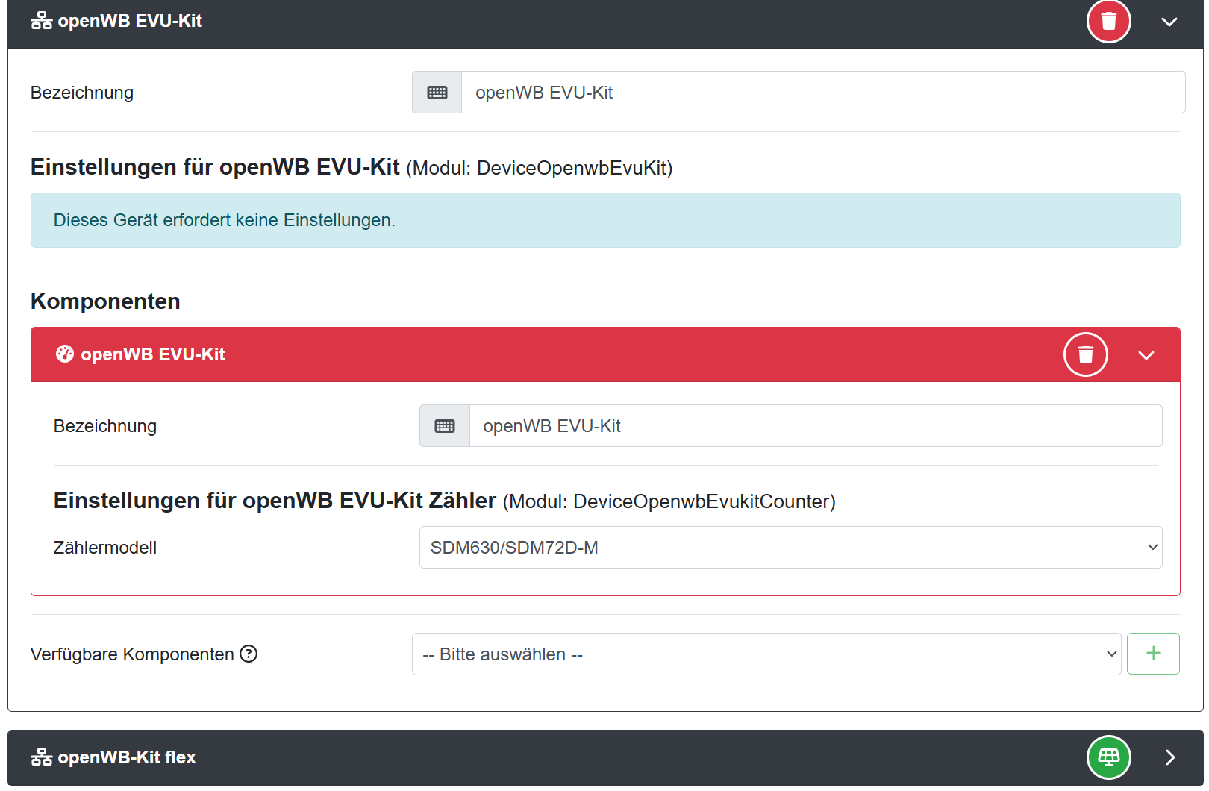
Task: Click the network icon beside openWB EVU-Kit title
Action: 42,21
